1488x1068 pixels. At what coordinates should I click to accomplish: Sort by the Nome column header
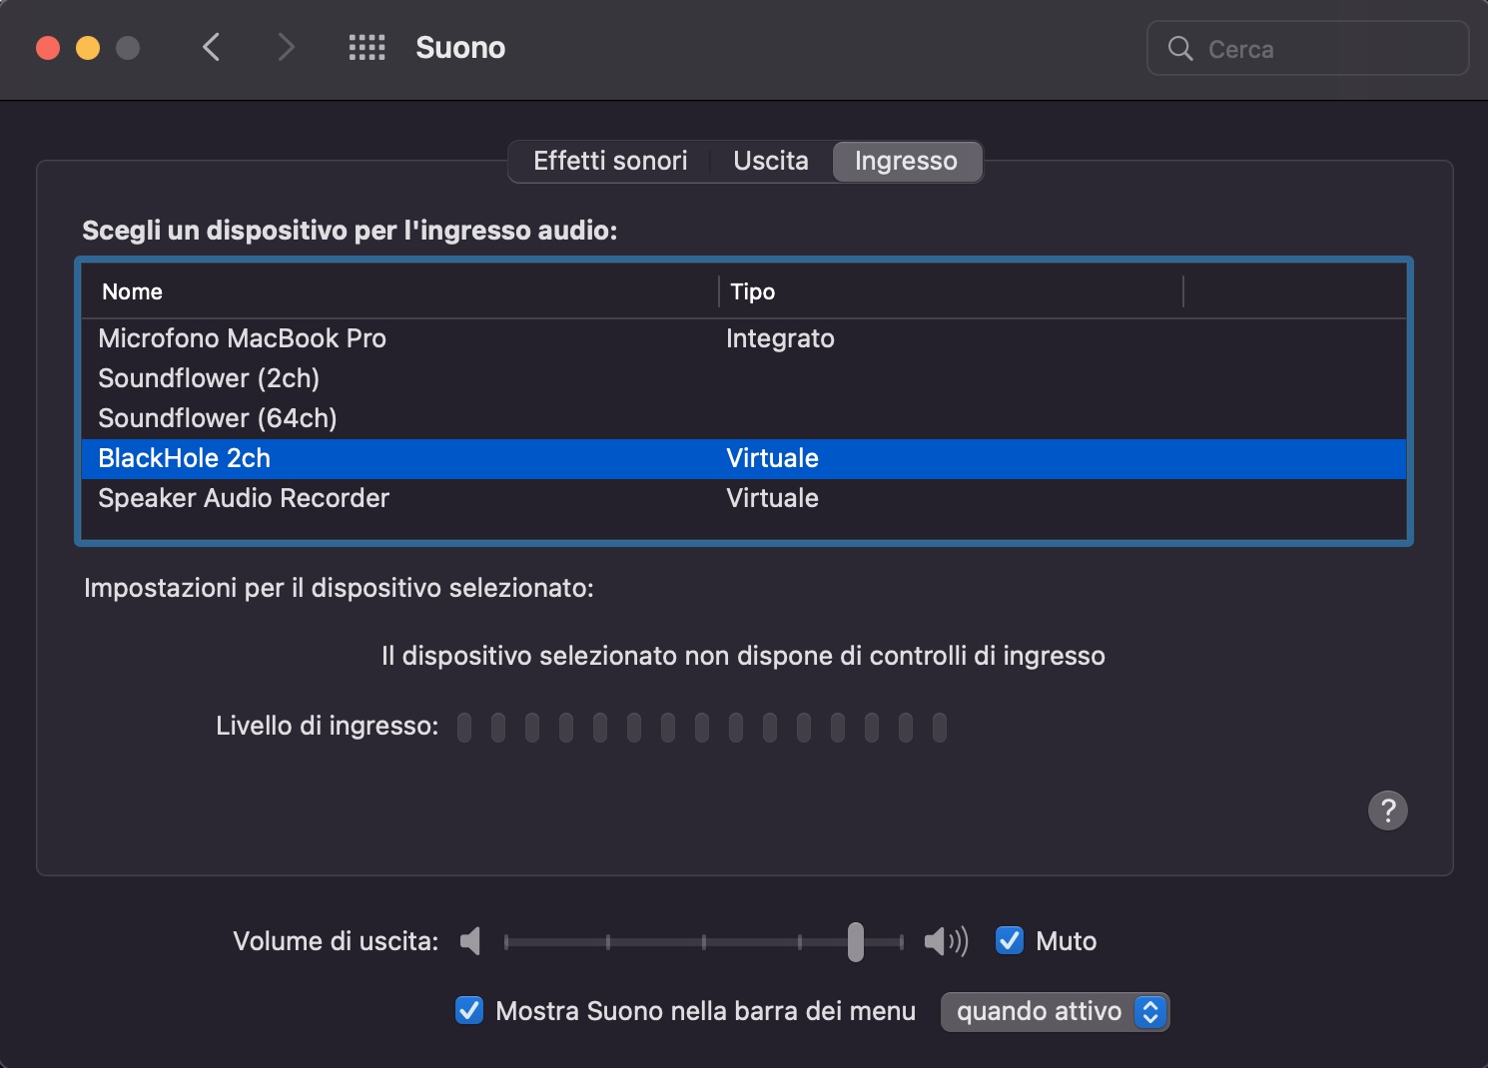(x=399, y=291)
